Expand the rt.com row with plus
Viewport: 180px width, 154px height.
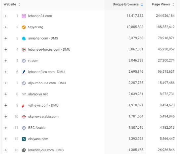6,61
